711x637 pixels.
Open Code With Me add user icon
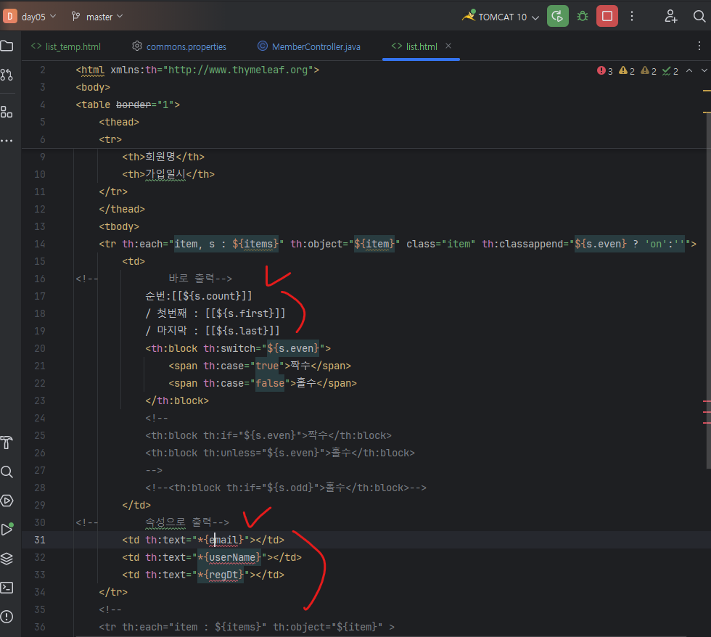pyautogui.click(x=670, y=16)
